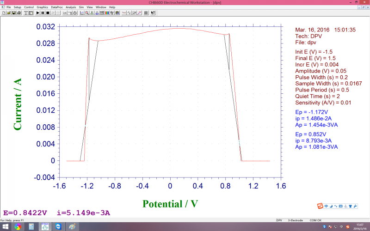Click the diagonal line Data Fitting icon

140,13
